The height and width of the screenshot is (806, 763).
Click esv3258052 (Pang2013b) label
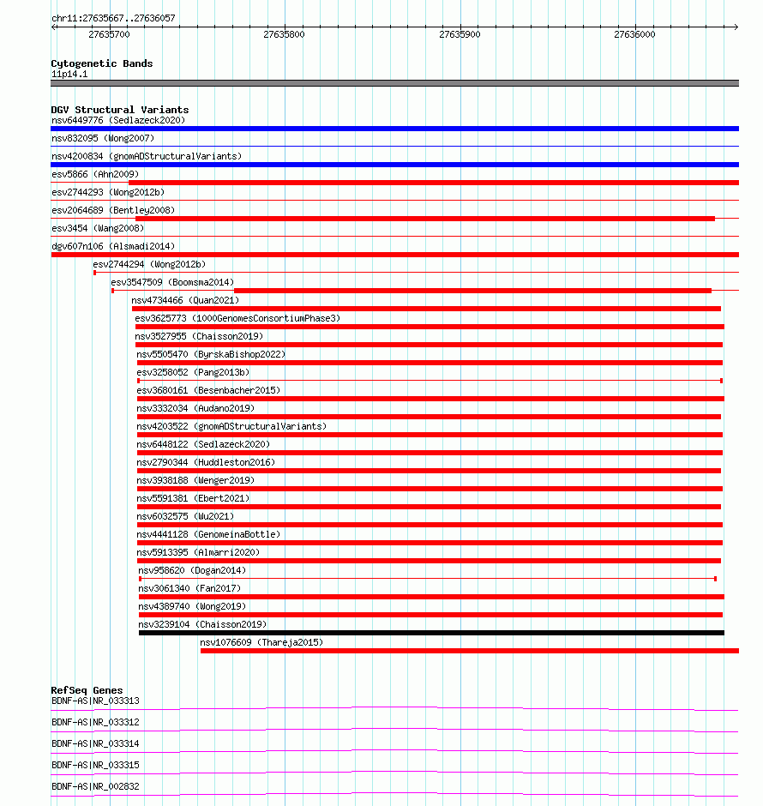(193, 372)
